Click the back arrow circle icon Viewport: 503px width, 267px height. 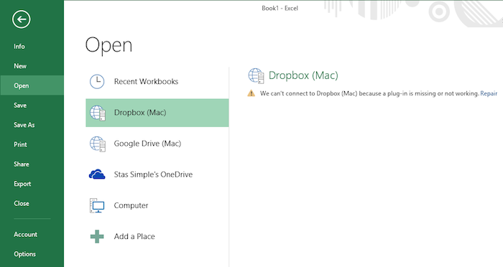point(22,19)
